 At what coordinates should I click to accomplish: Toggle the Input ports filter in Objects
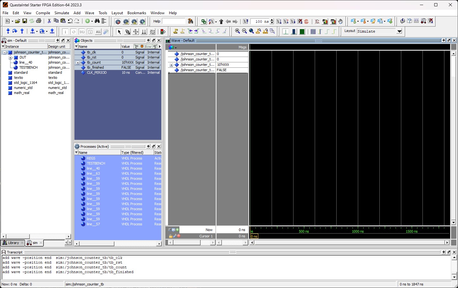point(65,32)
